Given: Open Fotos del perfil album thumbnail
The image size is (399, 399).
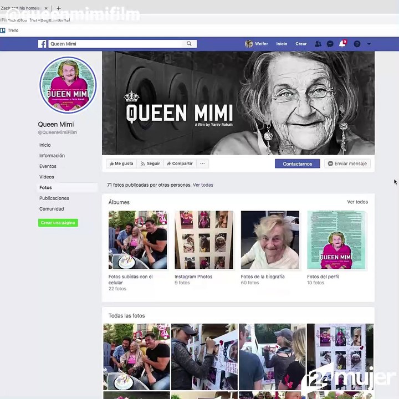Looking at the screenshot, I should [336, 240].
